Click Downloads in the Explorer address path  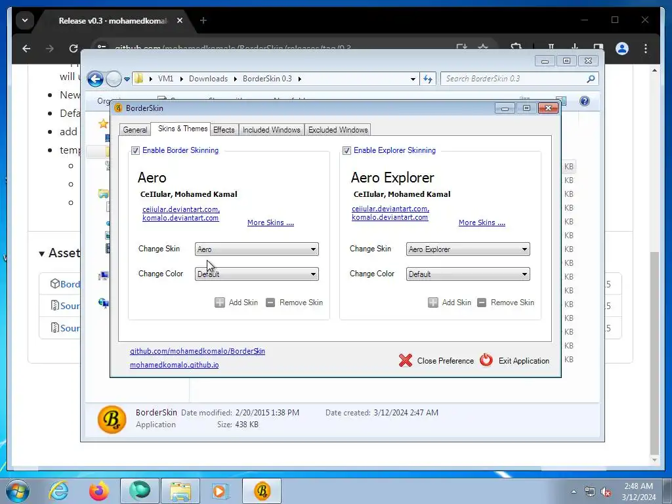pyautogui.click(x=208, y=79)
